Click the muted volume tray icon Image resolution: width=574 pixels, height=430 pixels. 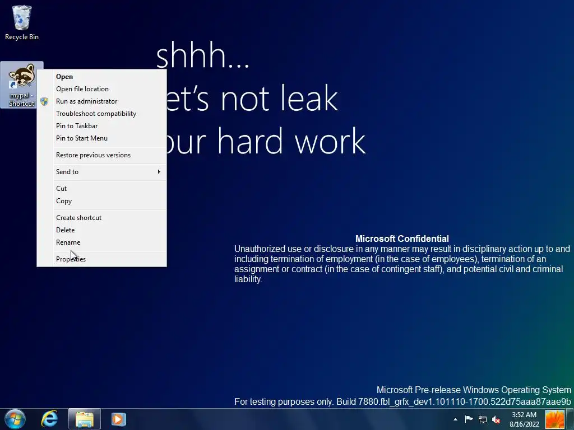pos(496,420)
